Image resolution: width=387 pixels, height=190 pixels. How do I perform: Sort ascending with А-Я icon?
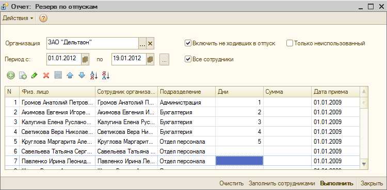click(x=94, y=76)
